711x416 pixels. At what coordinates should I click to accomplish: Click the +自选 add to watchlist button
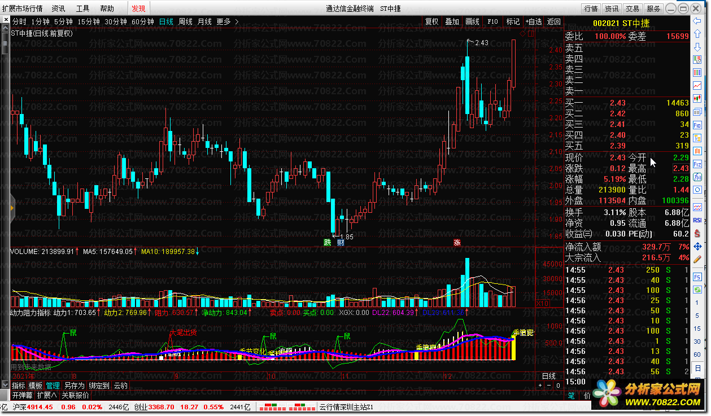pos(534,21)
